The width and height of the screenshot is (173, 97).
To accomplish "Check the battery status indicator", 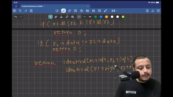I will coord(157,3).
